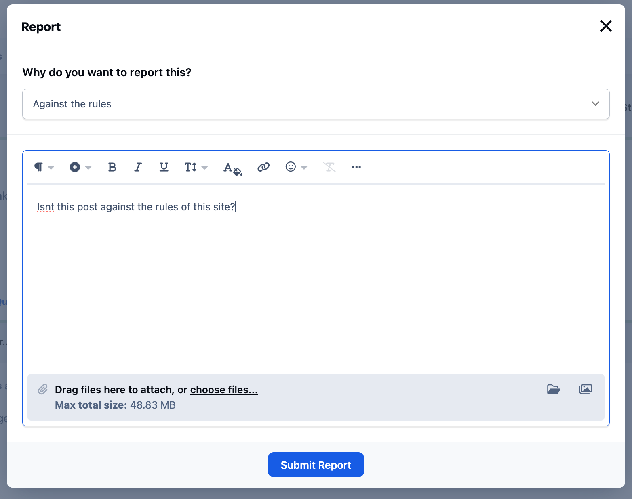Open the font size tool
The height and width of the screenshot is (499, 632).
click(x=190, y=167)
